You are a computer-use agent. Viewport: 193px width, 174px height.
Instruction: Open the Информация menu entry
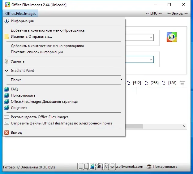tap(64, 21)
